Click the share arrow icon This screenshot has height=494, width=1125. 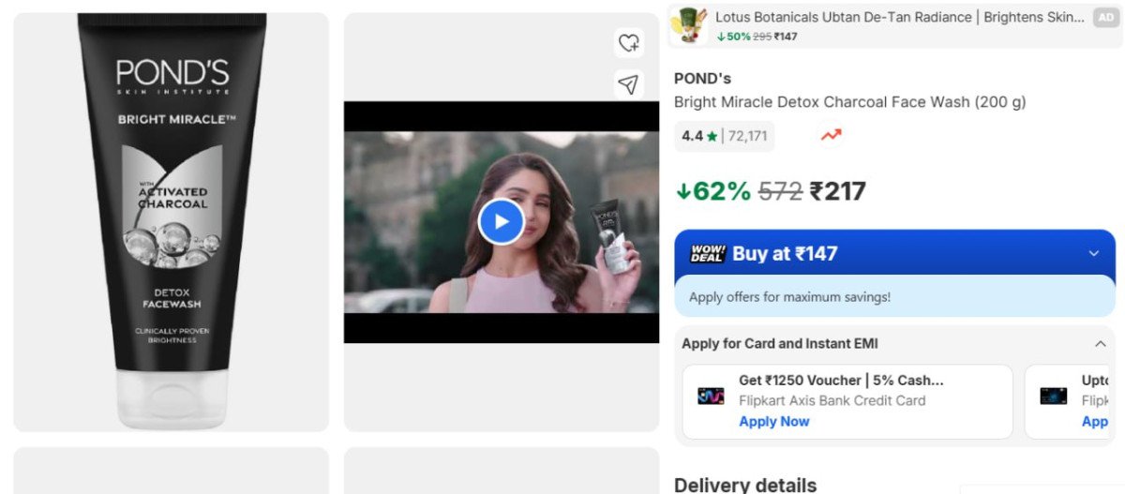(x=628, y=84)
